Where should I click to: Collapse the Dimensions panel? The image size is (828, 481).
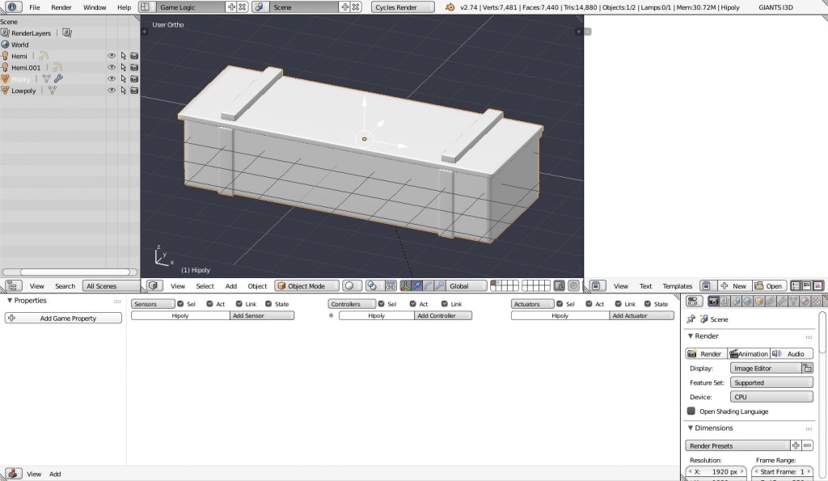pos(693,428)
